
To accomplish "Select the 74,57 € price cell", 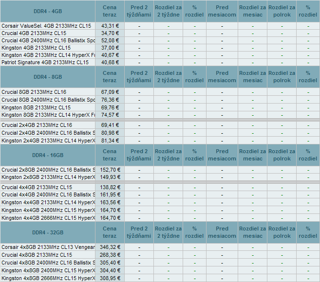I will [110, 115].
